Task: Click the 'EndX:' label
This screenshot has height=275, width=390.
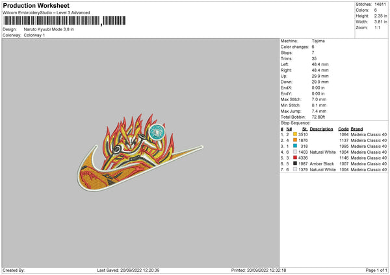Action: coord(286,88)
